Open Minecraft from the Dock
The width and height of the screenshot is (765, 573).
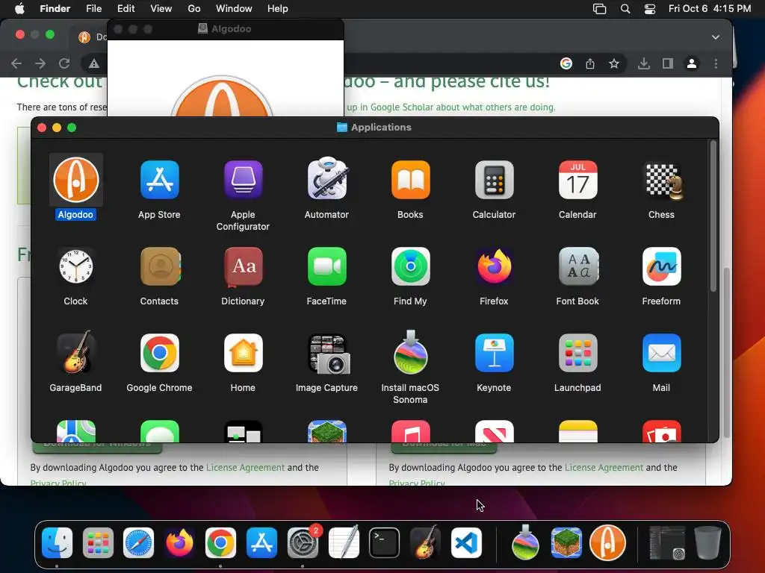566,543
